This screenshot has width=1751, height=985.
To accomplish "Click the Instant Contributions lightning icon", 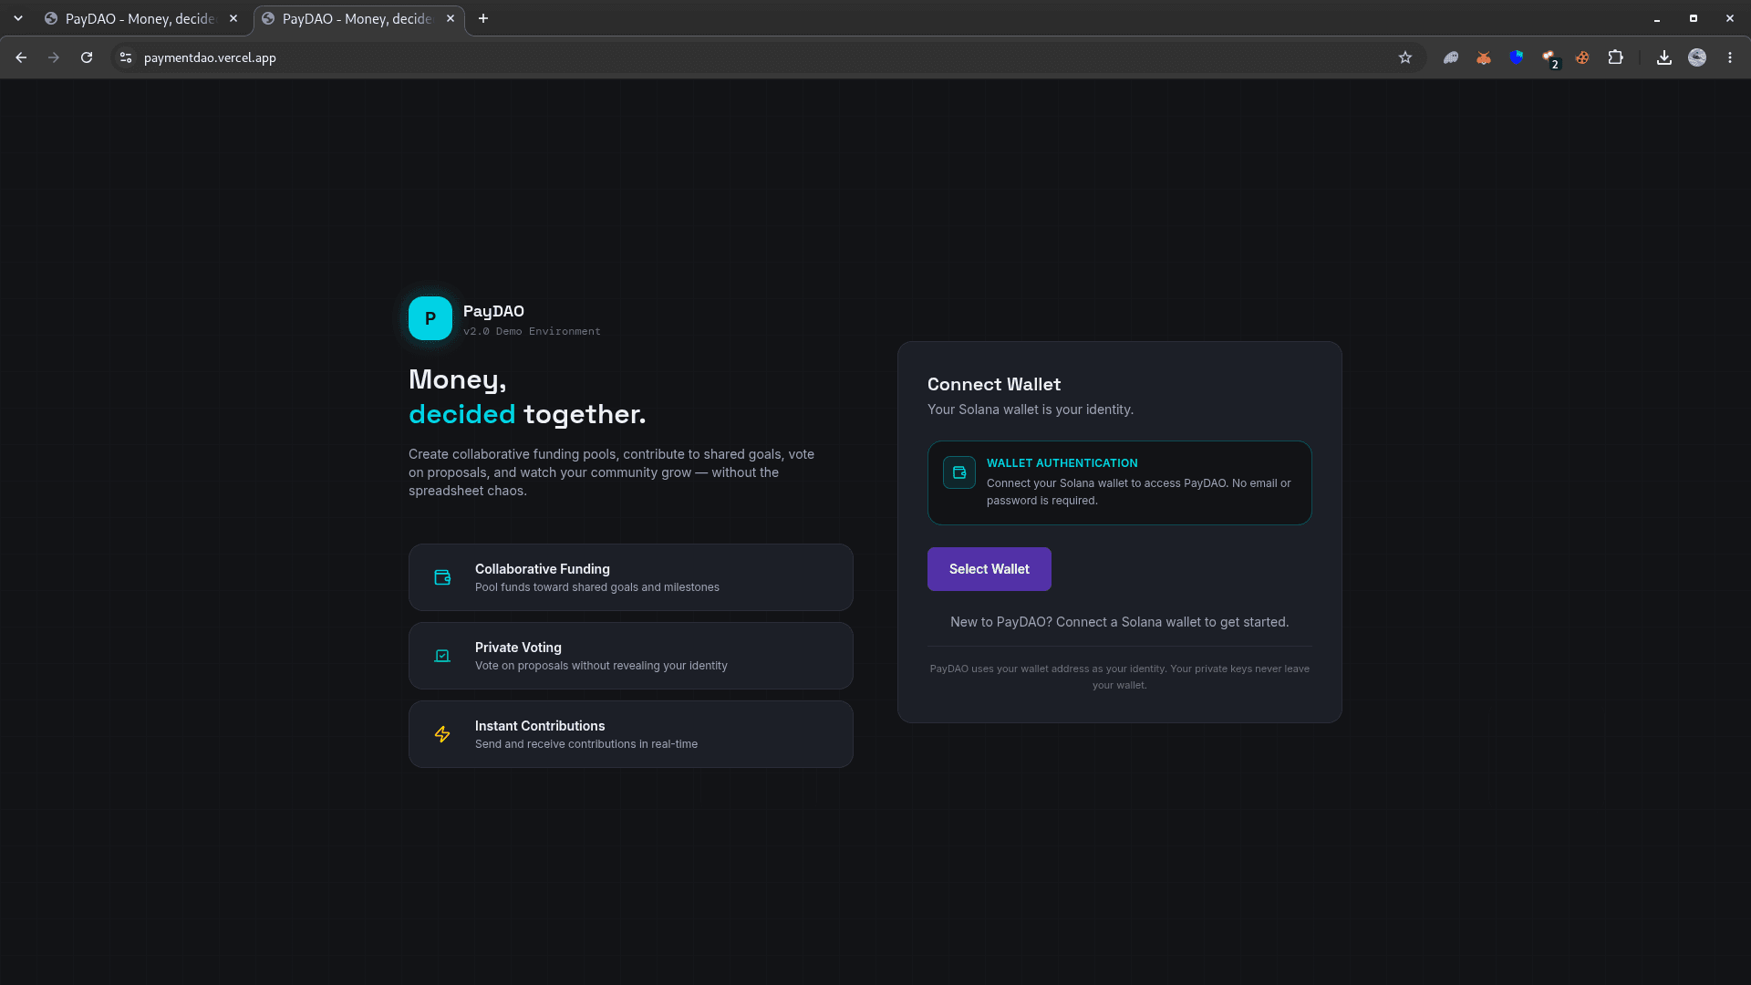I will coord(442,734).
